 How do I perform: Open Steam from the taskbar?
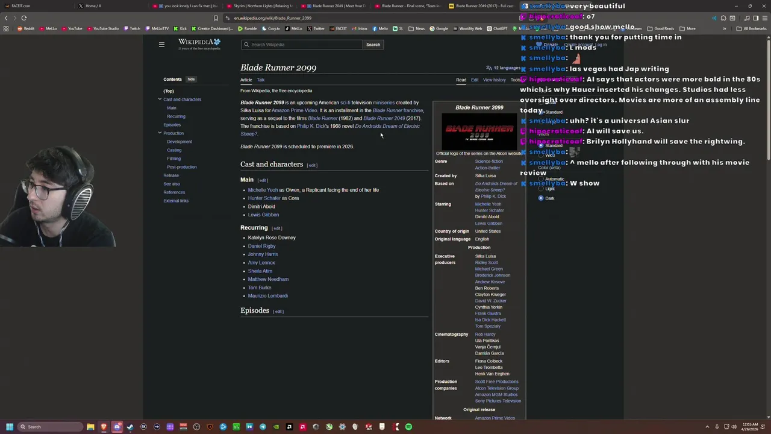130,427
